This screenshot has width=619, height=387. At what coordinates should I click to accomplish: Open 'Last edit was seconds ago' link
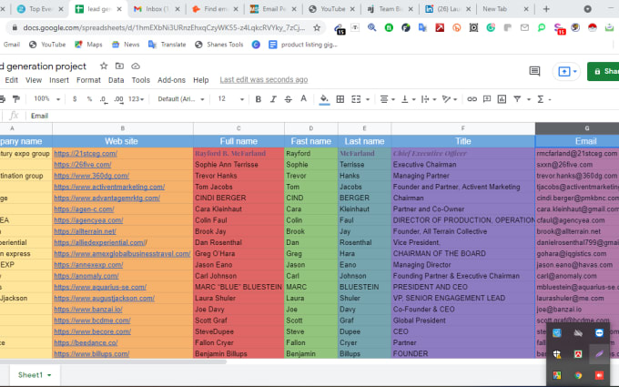264,80
